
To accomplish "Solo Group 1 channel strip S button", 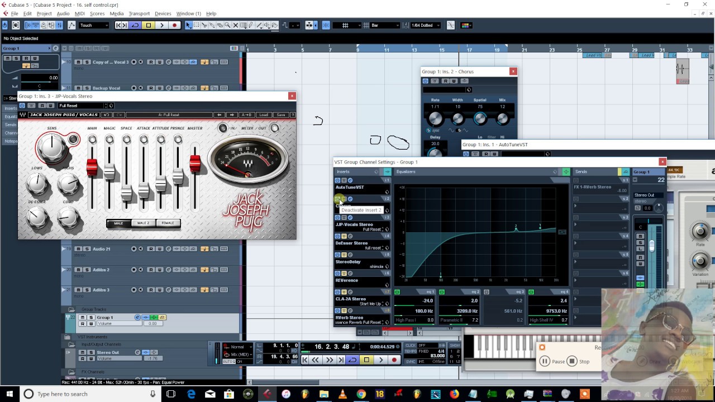I will (x=640, y=242).
